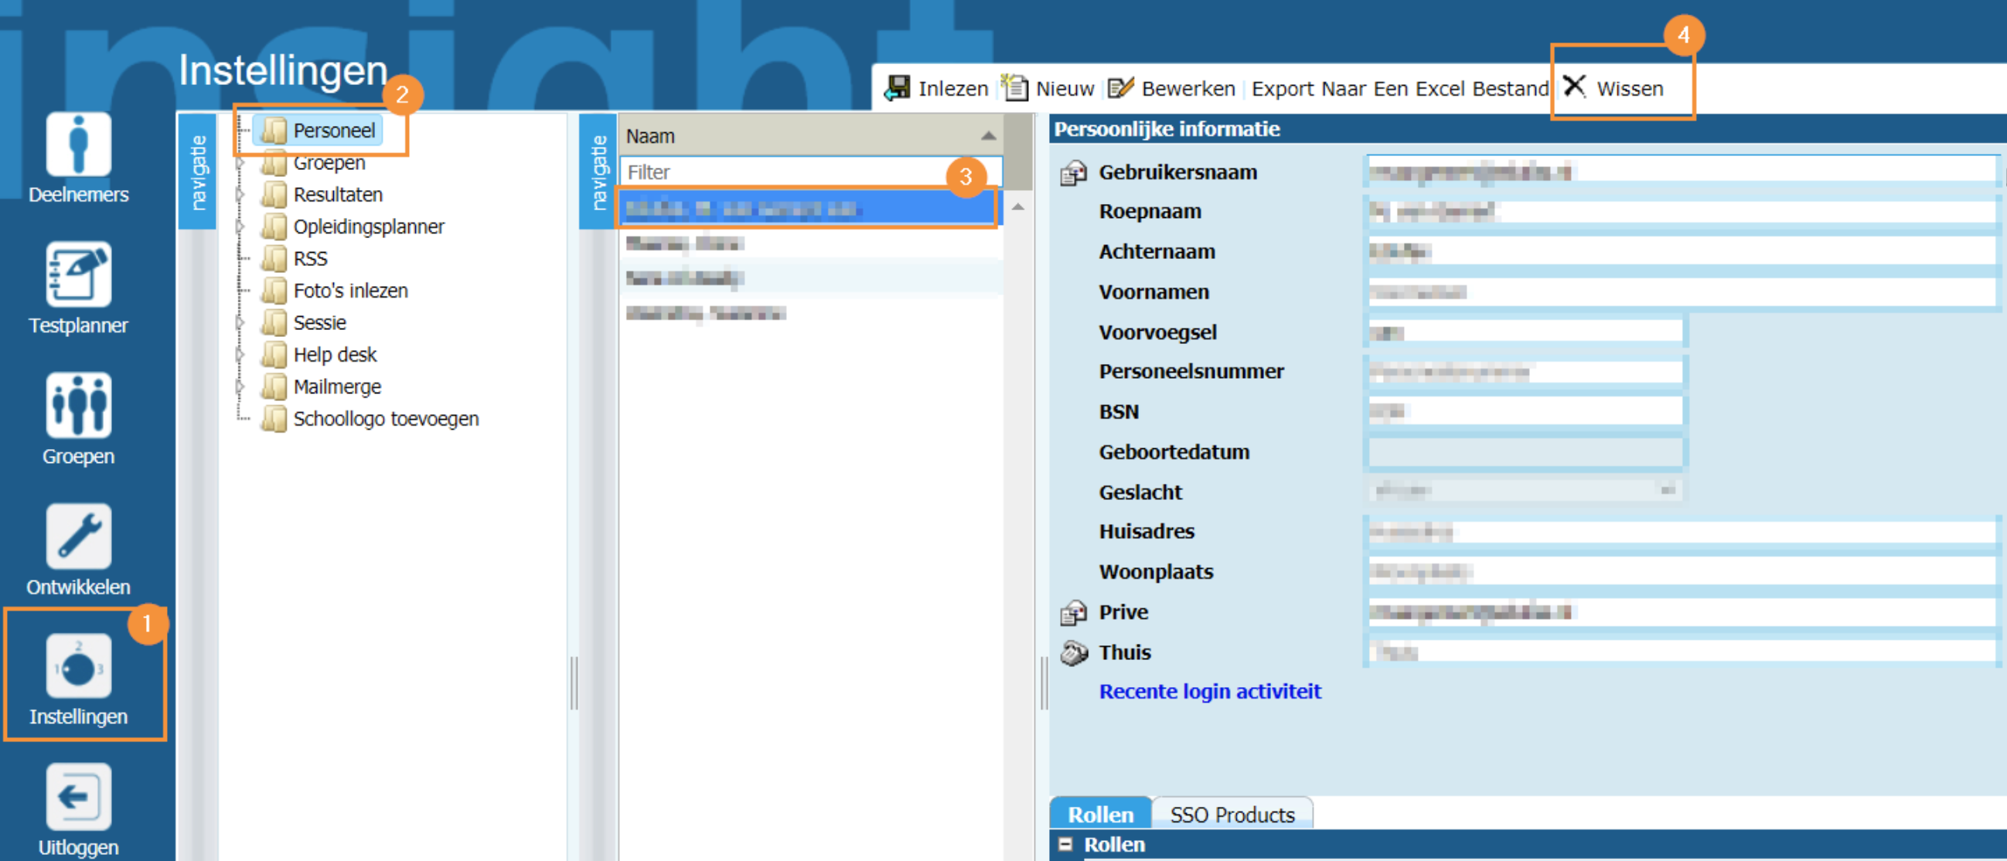The image size is (2007, 861).
Task: Go to Groepen in the sidebar
Action: click(78, 405)
